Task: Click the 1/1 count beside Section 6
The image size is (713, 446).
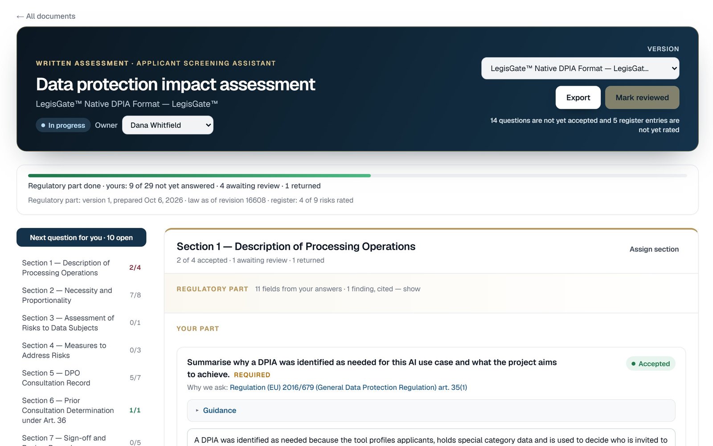Action: [x=135, y=410]
